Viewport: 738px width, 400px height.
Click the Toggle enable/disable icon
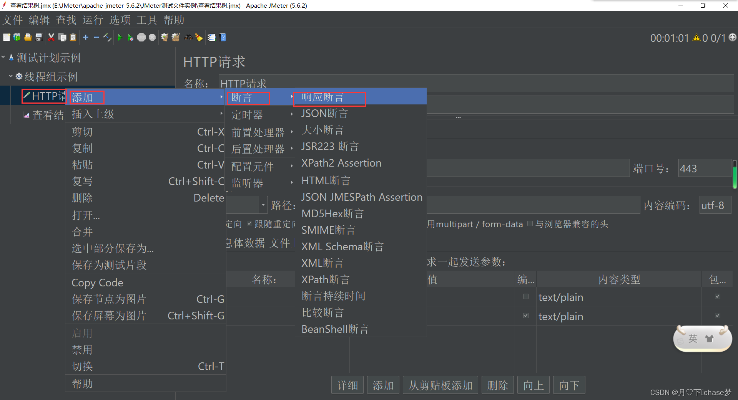pyautogui.click(x=107, y=37)
